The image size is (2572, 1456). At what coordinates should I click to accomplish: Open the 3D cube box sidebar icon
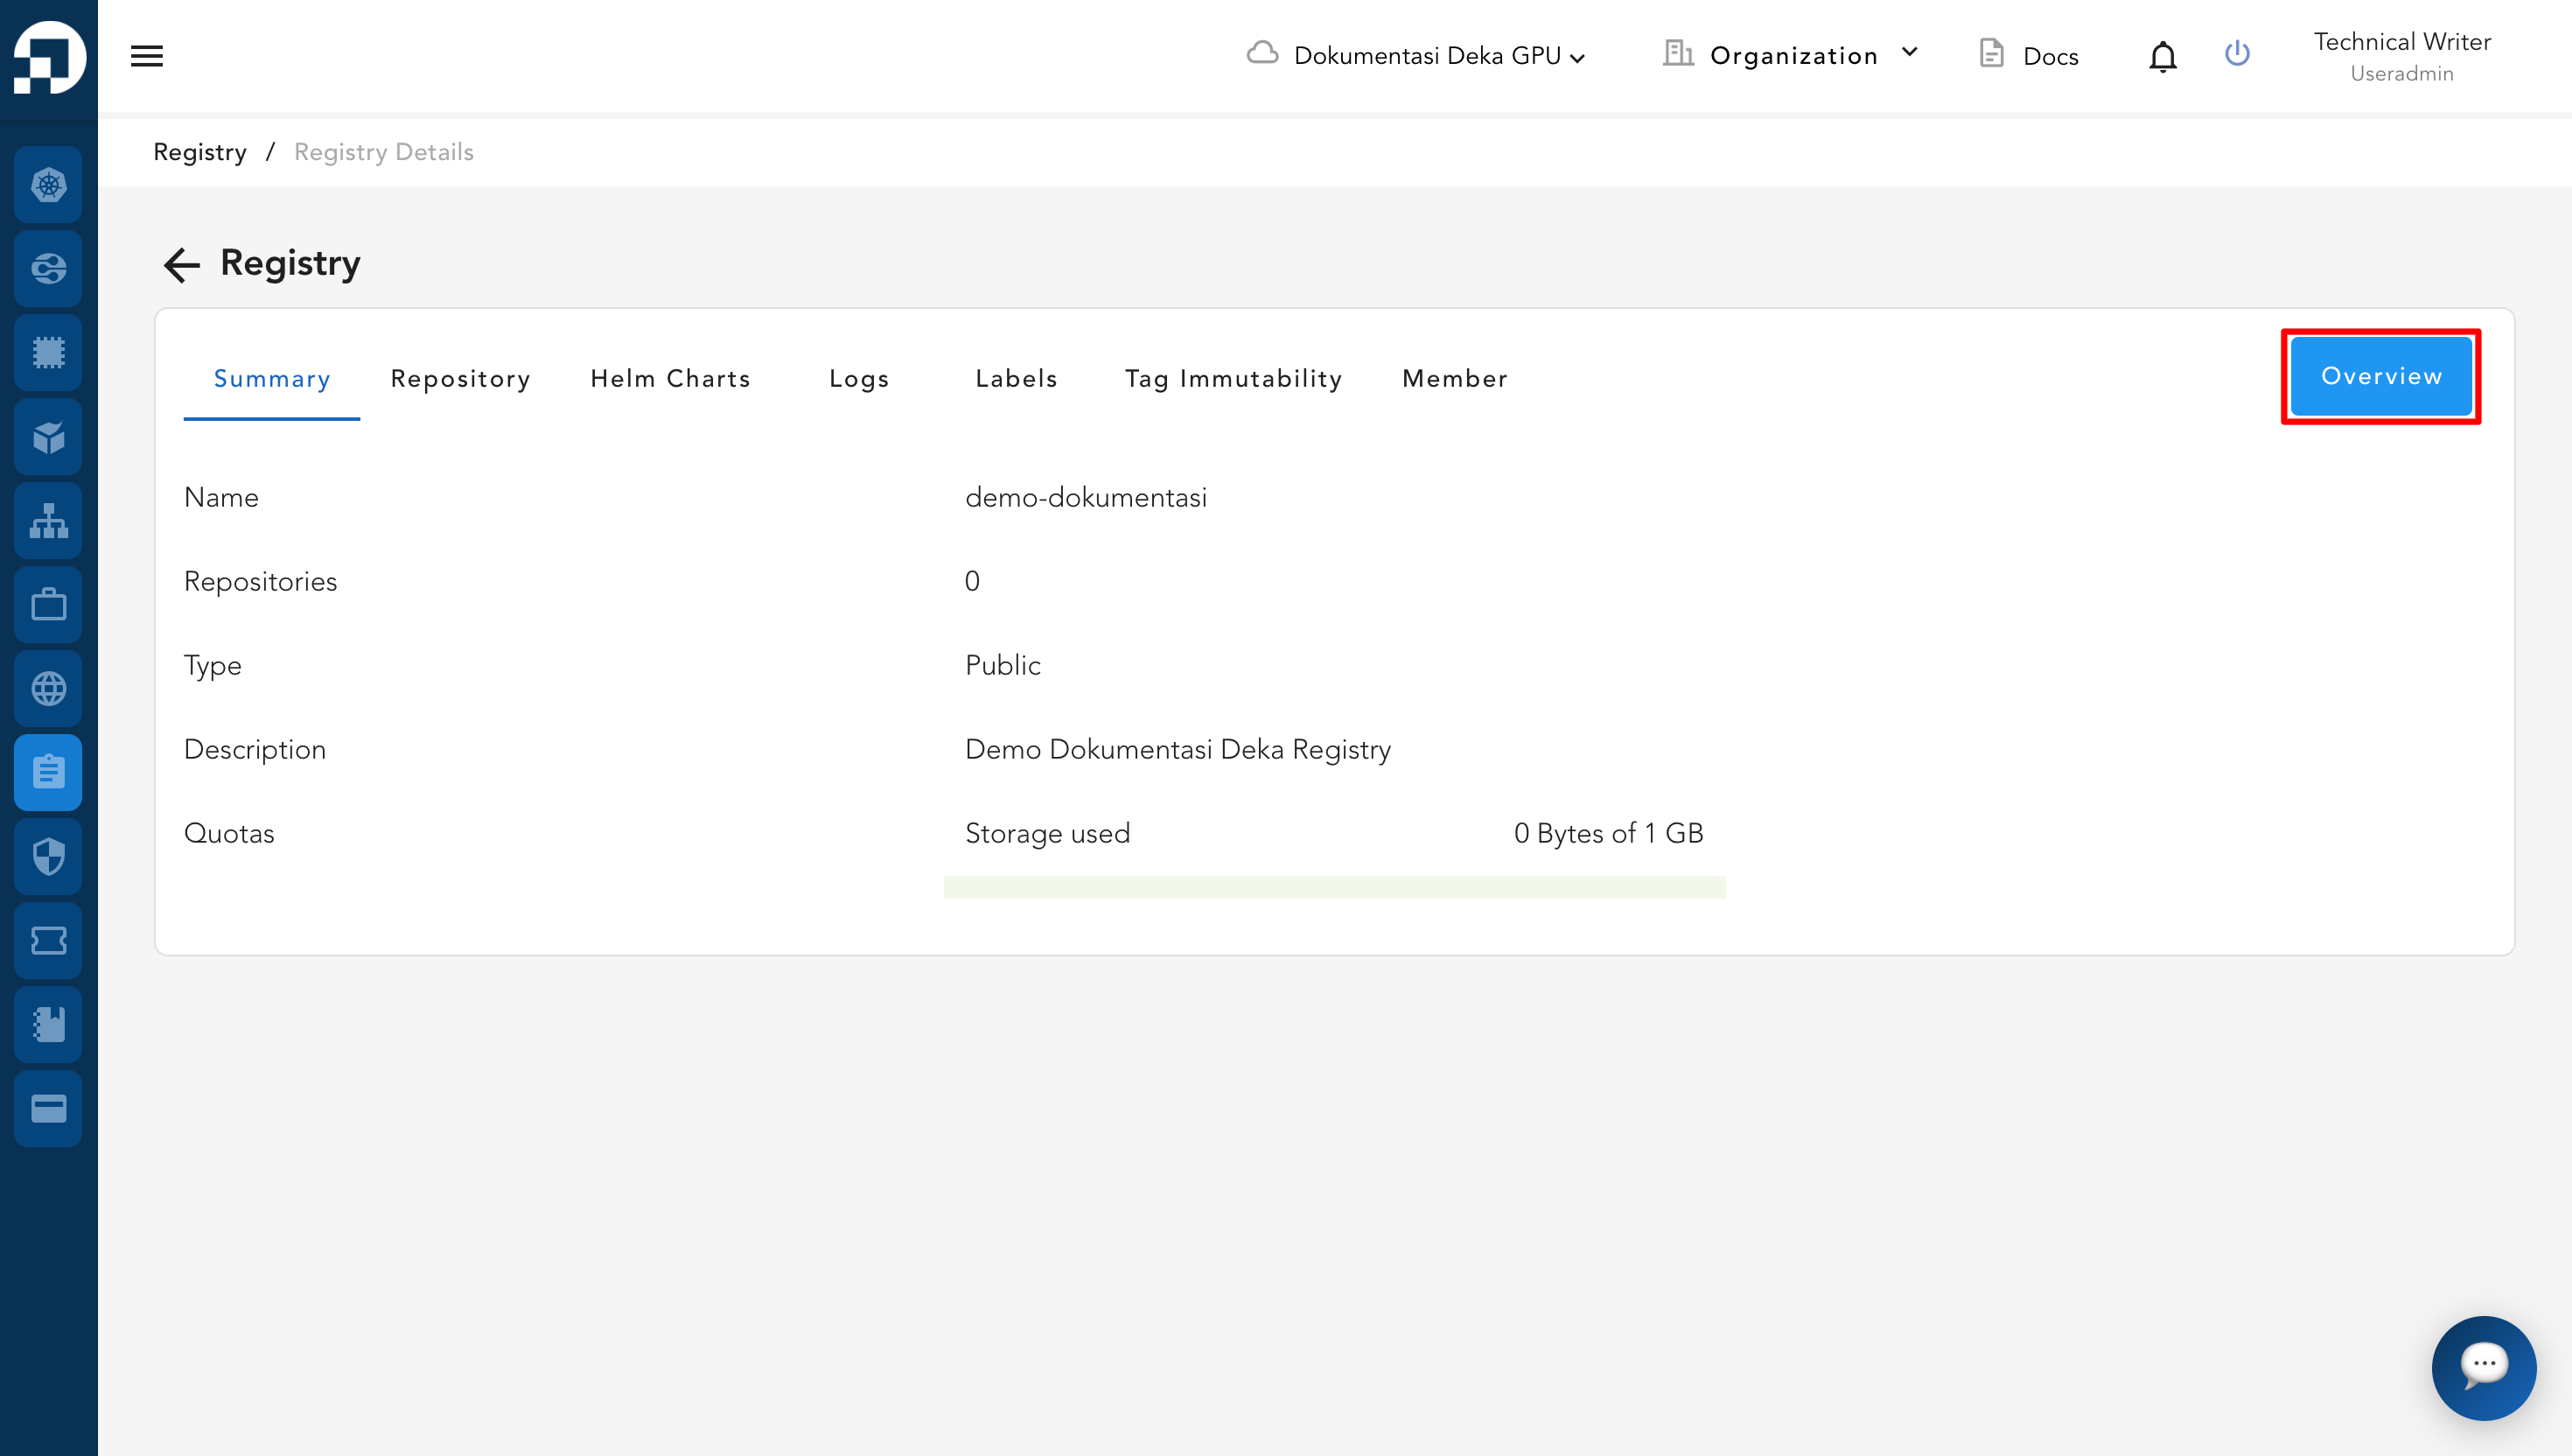[x=48, y=437]
